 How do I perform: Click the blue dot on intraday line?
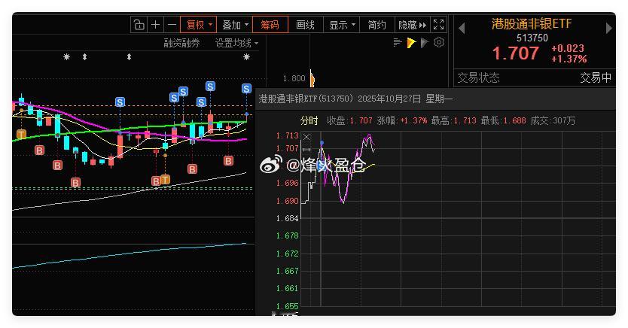[x=322, y=143]
